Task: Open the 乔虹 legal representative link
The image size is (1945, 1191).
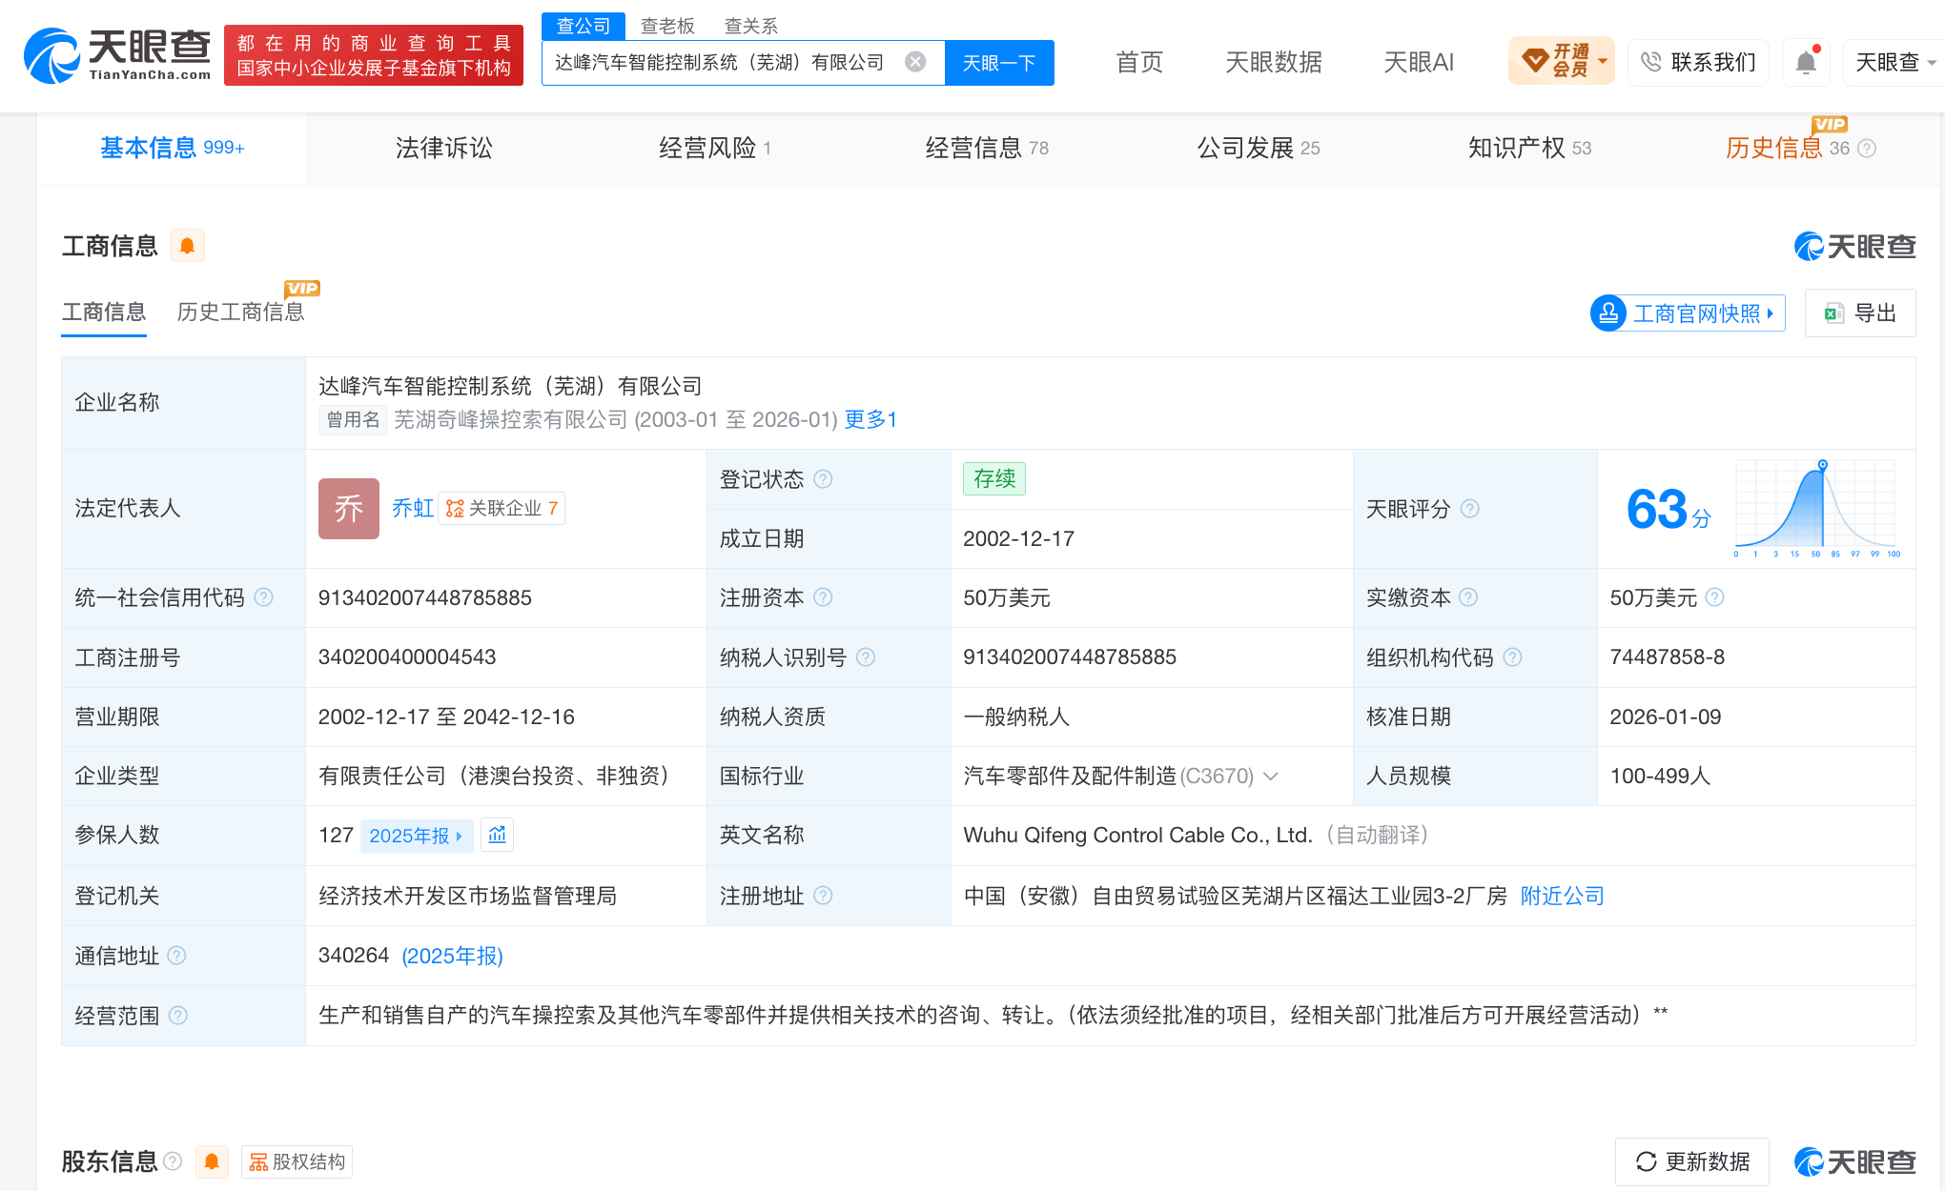Action: (413, 509)
